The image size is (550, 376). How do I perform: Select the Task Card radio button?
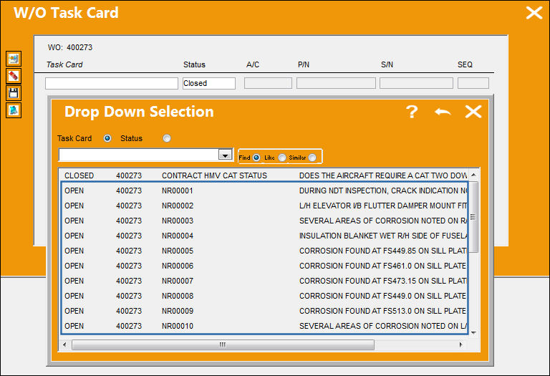107,138
